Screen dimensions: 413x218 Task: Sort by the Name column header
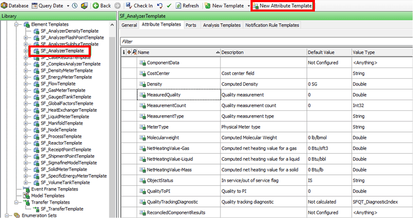(x=179, y=52)
